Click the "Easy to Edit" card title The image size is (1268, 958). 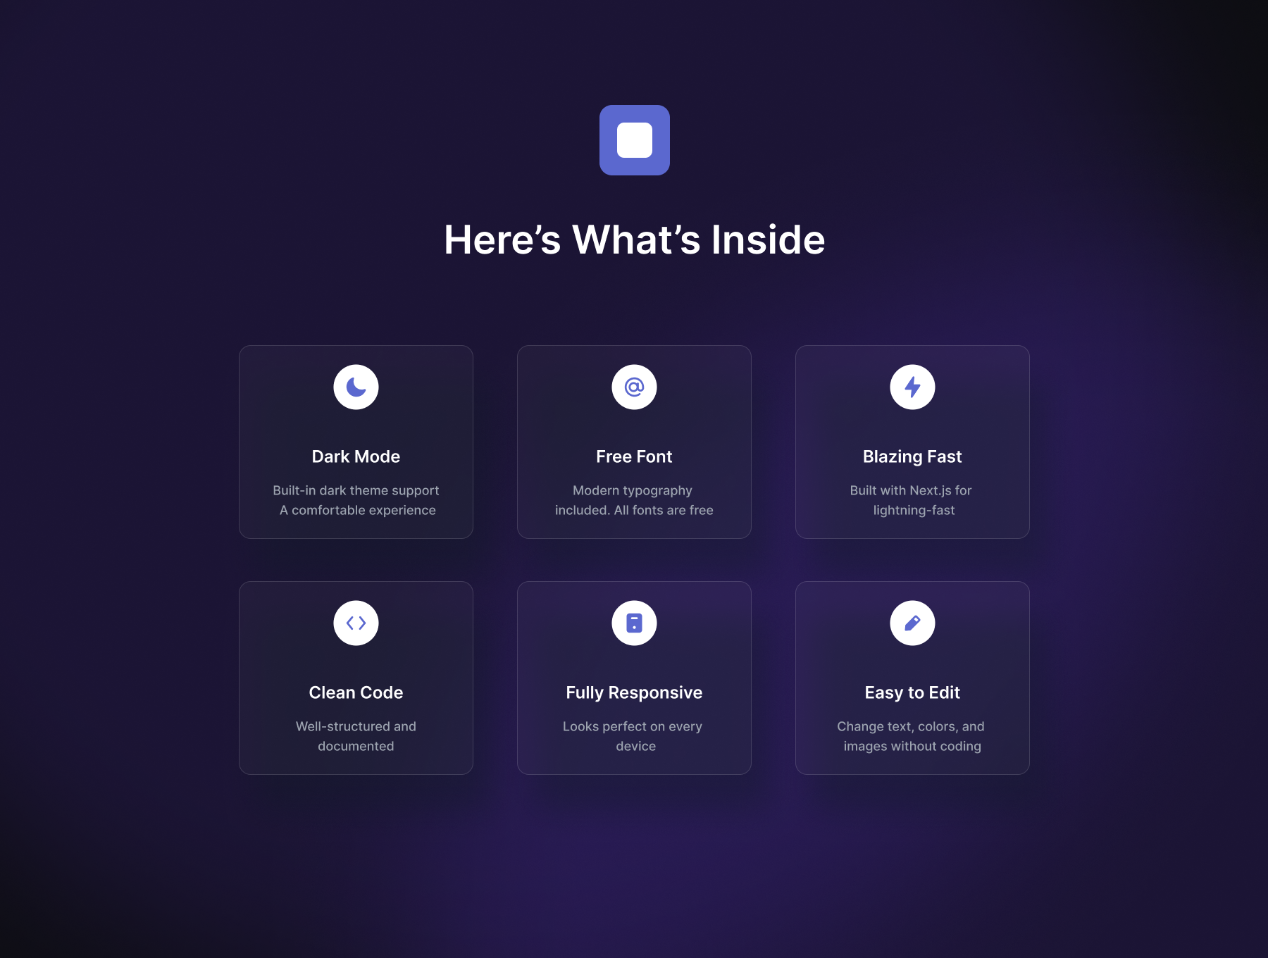click(x=912, y=692)
